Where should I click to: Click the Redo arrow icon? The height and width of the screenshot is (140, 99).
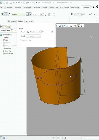click(x=19, y=3)
